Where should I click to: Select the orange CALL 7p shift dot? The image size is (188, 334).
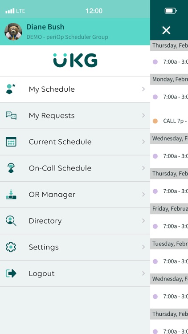click(155, 121)
